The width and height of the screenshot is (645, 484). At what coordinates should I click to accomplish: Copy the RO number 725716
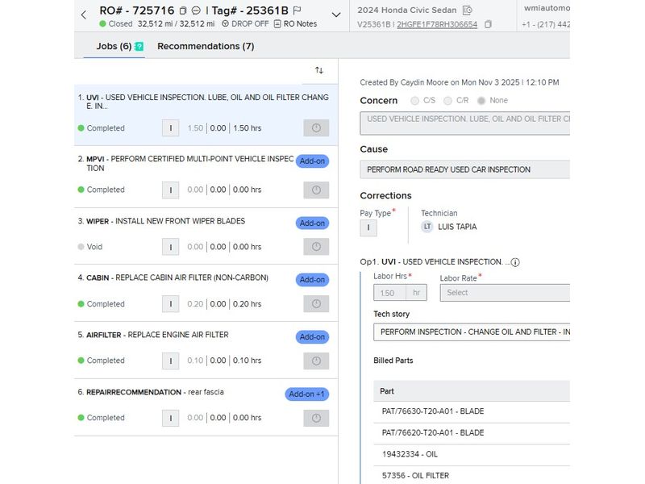tap(183, 10)
